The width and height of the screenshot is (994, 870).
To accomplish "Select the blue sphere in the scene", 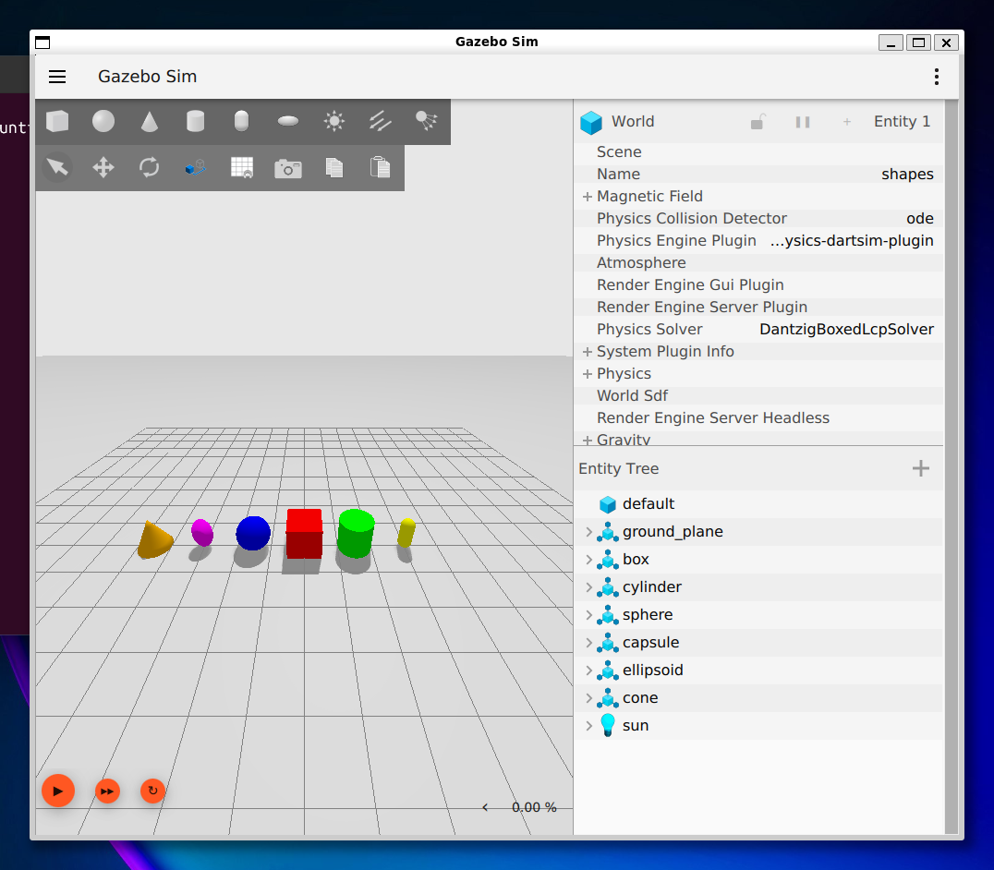I will [x=253, y=533].
